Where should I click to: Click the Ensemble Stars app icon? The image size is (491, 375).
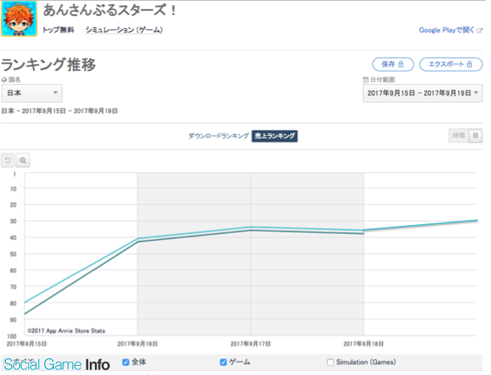tap(19, 19)
